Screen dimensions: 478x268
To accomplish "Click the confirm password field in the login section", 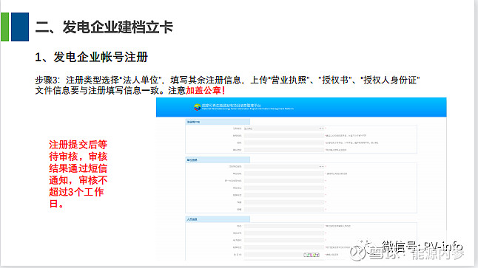I will pos(284,150).
